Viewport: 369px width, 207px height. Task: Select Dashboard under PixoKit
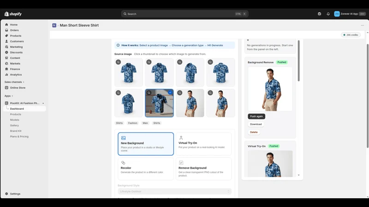coord(17,109)
